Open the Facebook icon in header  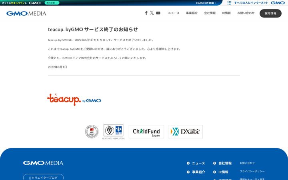[x=146, y=13]
